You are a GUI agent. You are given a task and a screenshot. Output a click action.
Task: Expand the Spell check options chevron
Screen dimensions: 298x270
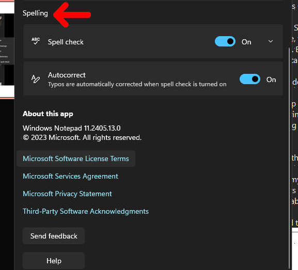click(x=271, y=41)
